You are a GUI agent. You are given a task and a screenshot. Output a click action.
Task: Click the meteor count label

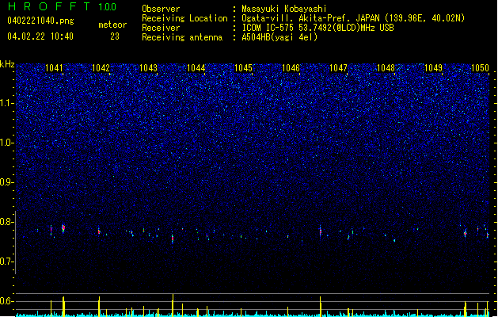(x=112, y=25)
